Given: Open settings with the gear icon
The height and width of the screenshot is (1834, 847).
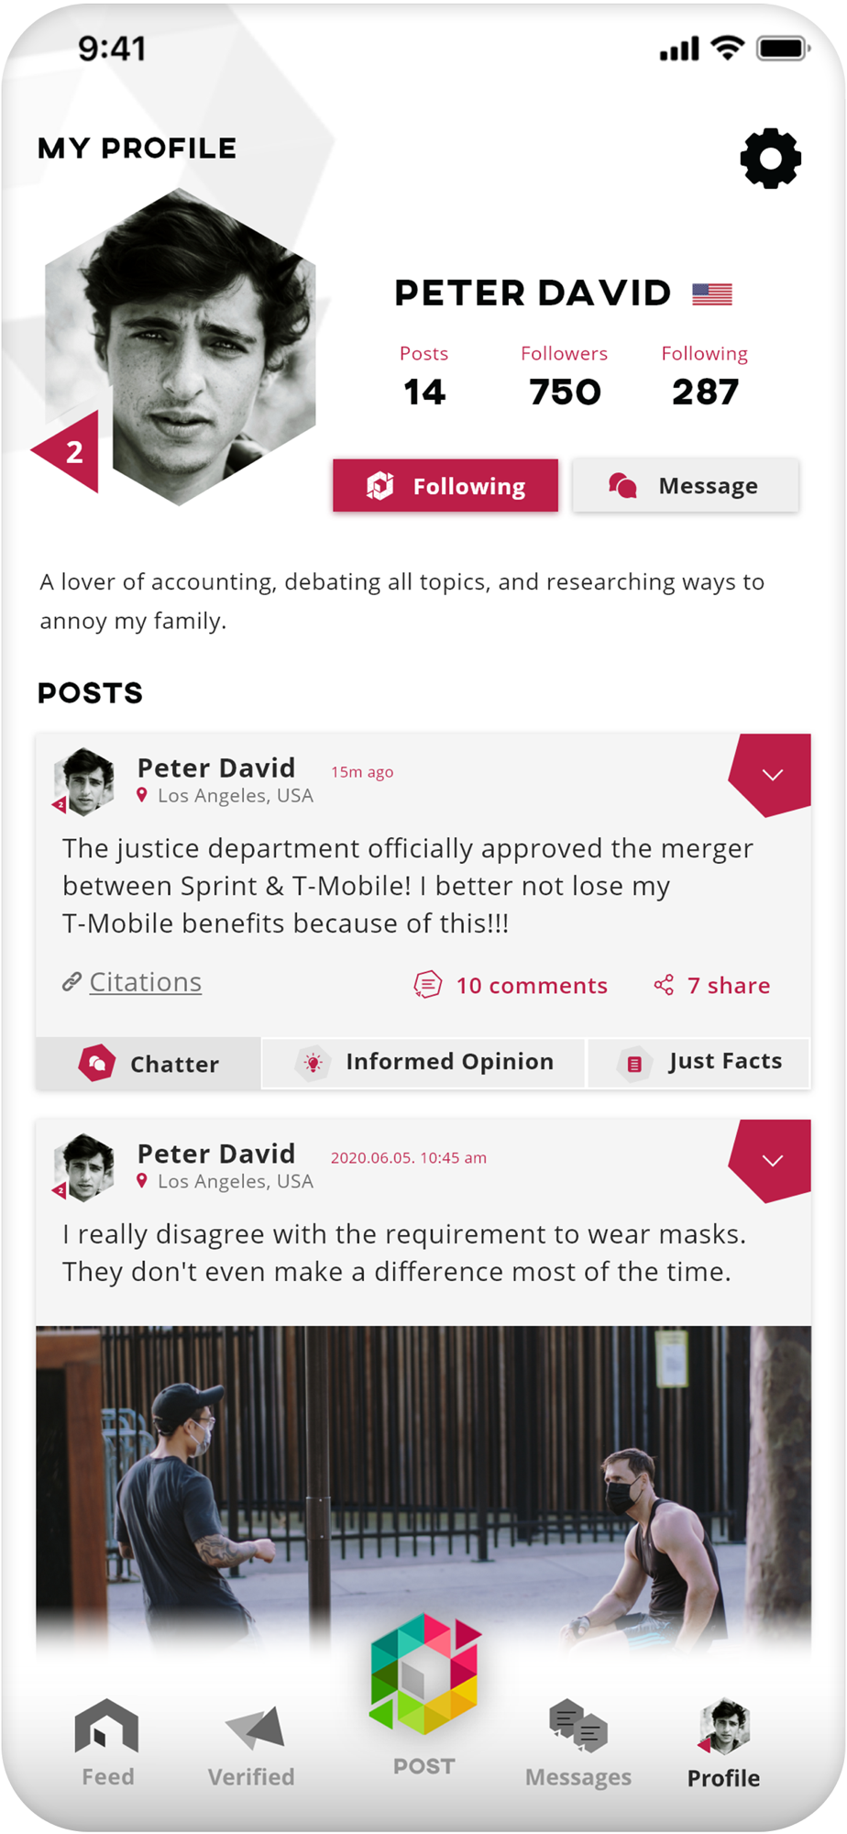Looking at the screenshot, I should pos(770,159).
